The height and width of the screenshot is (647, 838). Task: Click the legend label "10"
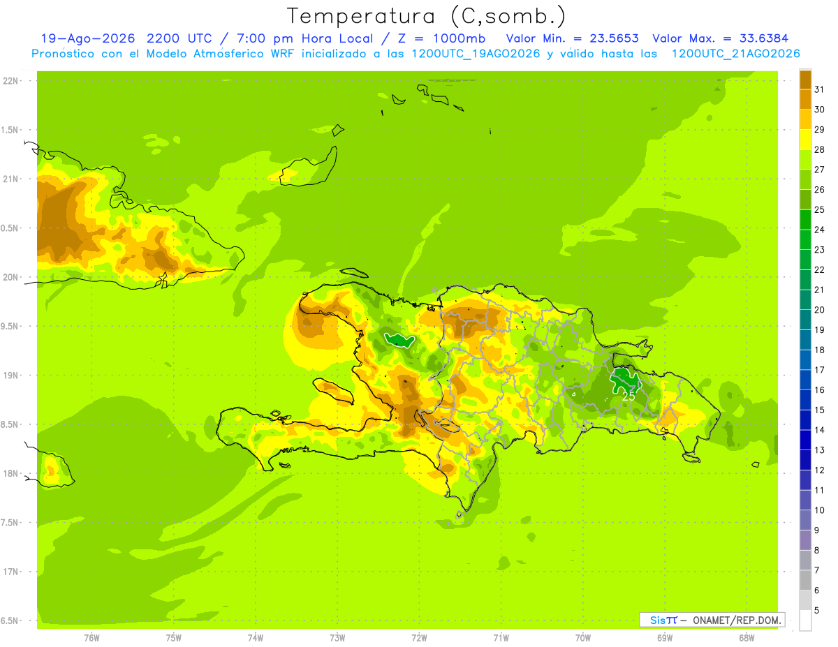point(820,510)
